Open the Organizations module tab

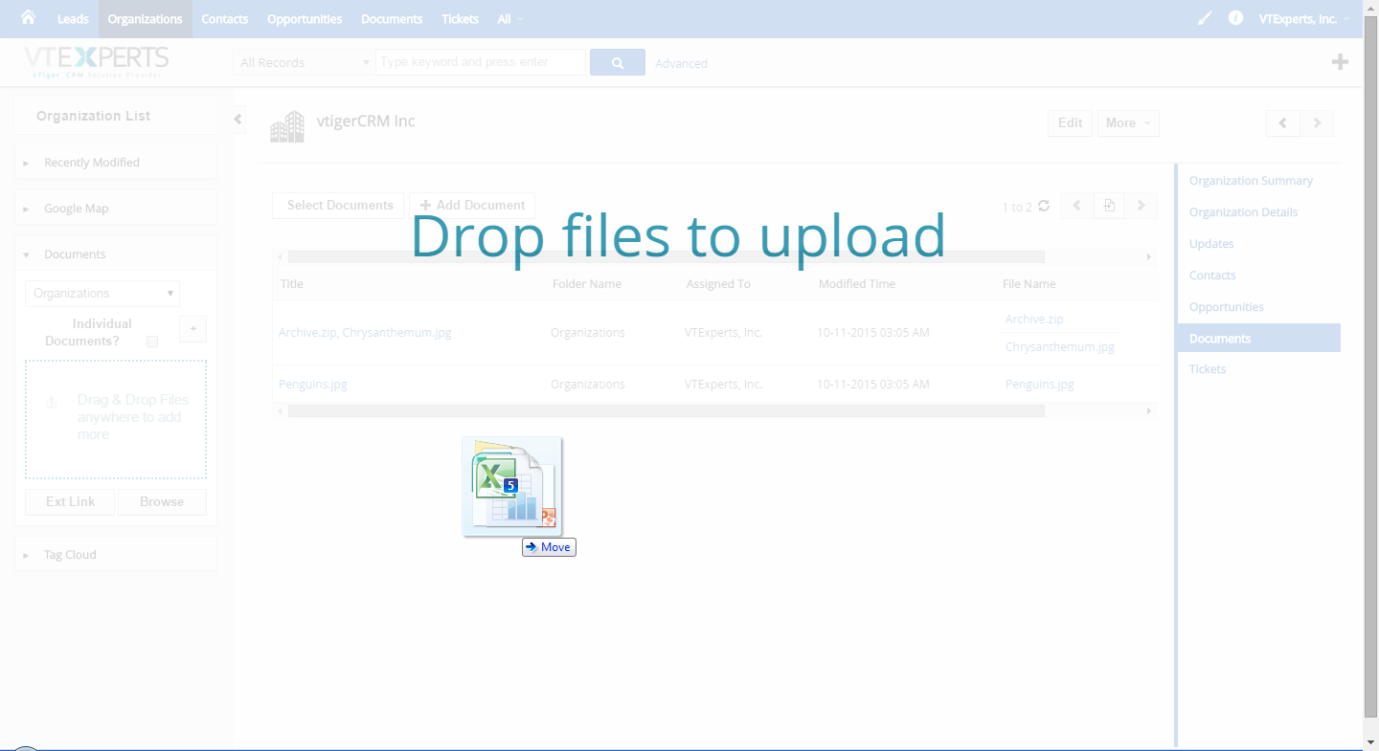(146, 19)
